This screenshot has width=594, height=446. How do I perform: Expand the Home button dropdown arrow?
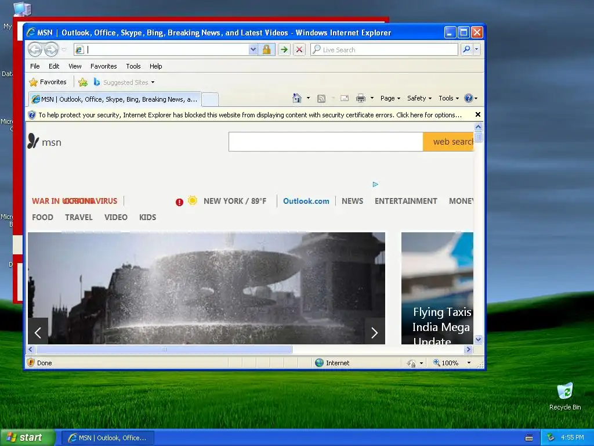click(x=309, y=98)
